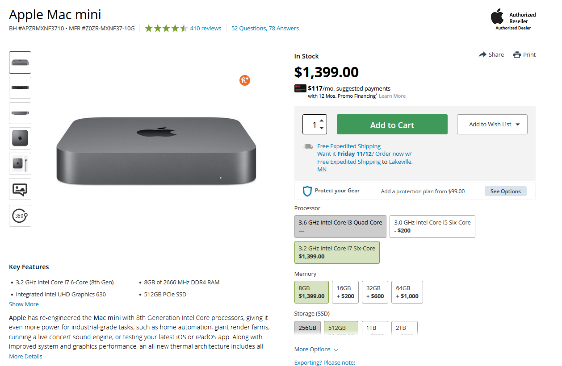Click the star rating icons

point(166,29)
